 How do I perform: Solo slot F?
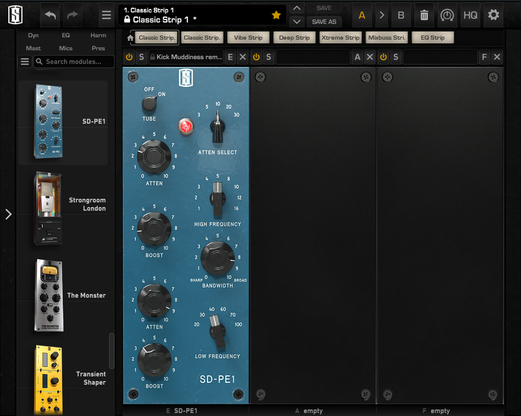(396, 57)
